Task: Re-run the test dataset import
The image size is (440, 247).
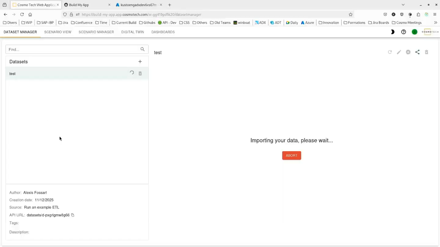Action: coord(132,73)
